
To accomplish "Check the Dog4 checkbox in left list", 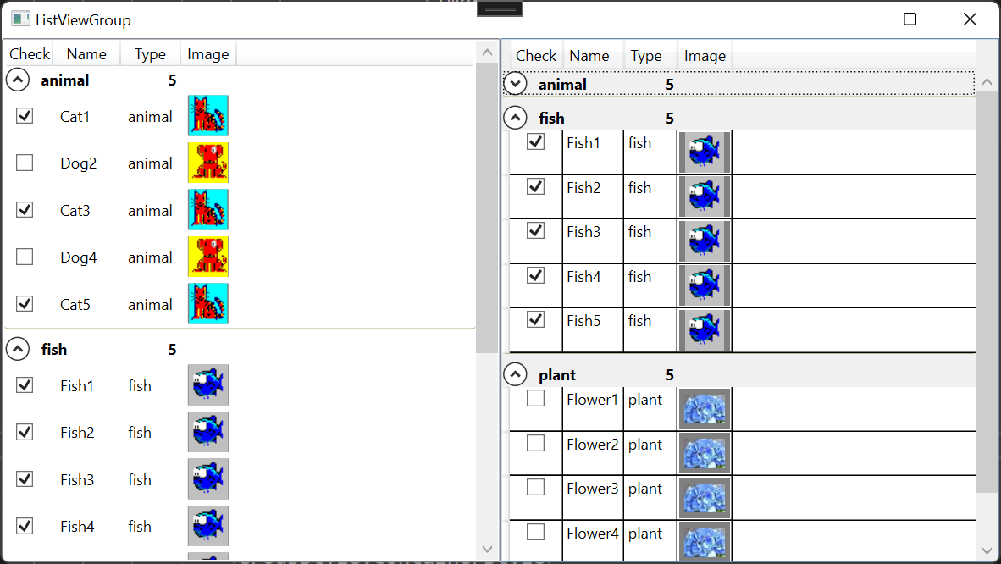I will (x=25, y=257).
